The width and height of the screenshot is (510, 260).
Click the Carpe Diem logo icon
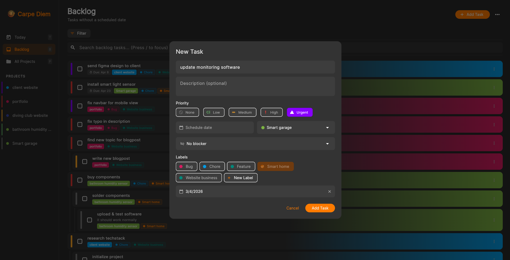(11, 14)
